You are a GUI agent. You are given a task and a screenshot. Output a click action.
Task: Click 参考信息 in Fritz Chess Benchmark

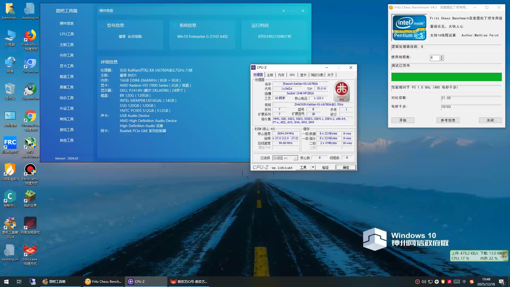[448, 120]
